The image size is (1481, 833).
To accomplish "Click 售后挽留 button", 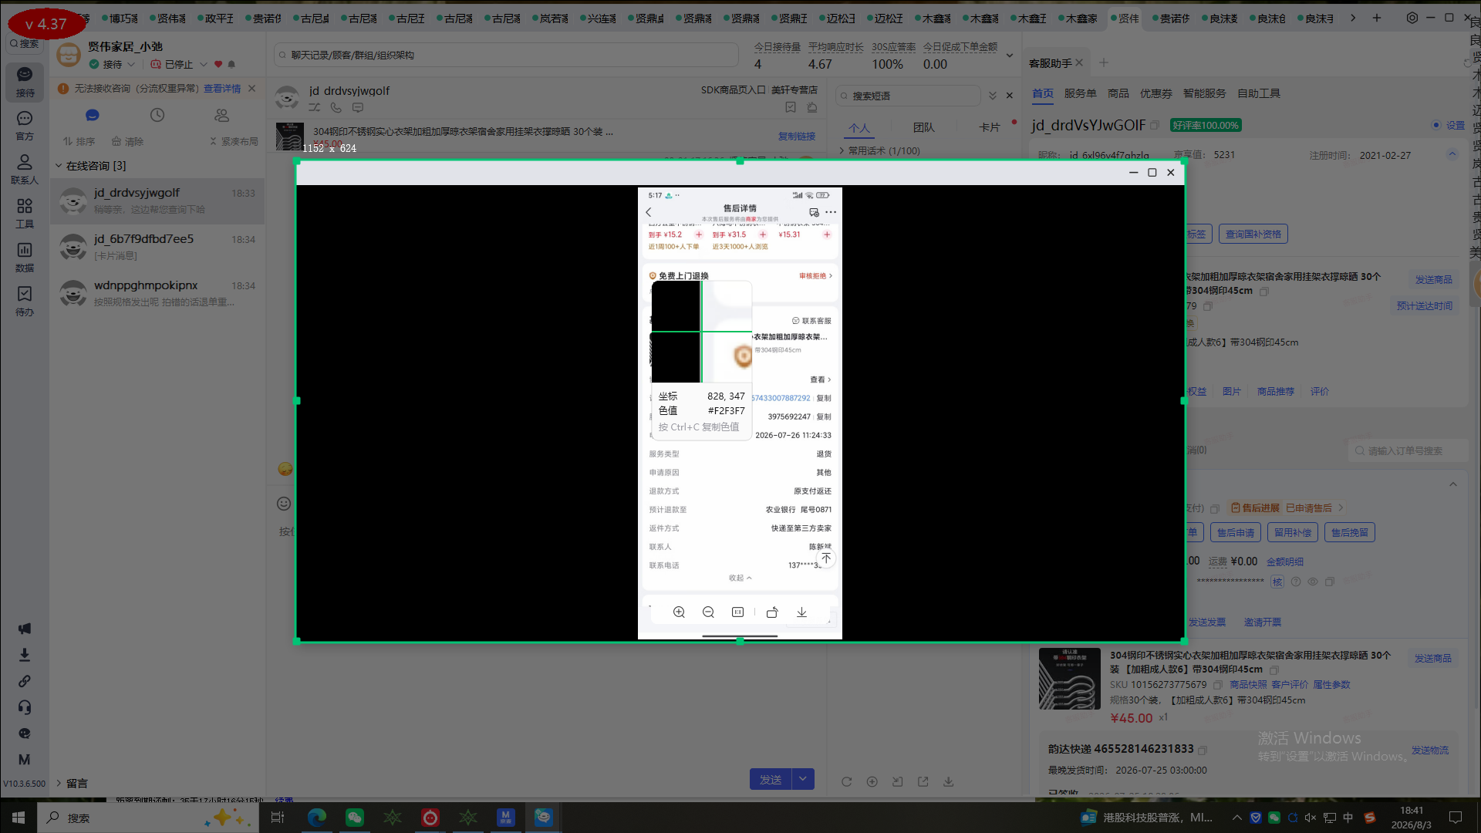I will coord(1350,532).
